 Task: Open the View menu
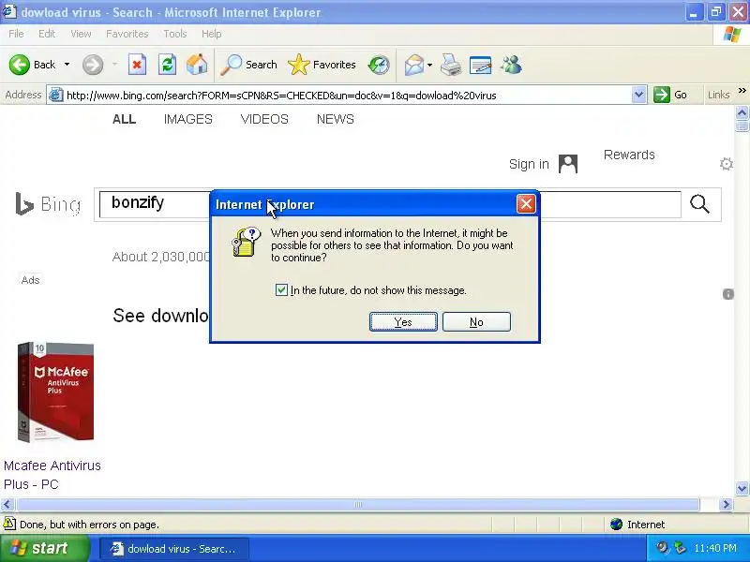pos(81,34)
